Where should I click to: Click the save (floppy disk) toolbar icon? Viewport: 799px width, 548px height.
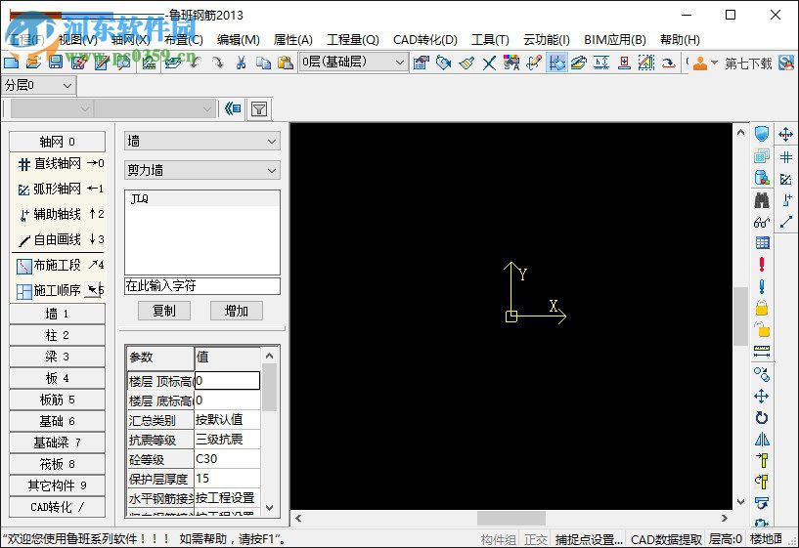coord(56,63)
